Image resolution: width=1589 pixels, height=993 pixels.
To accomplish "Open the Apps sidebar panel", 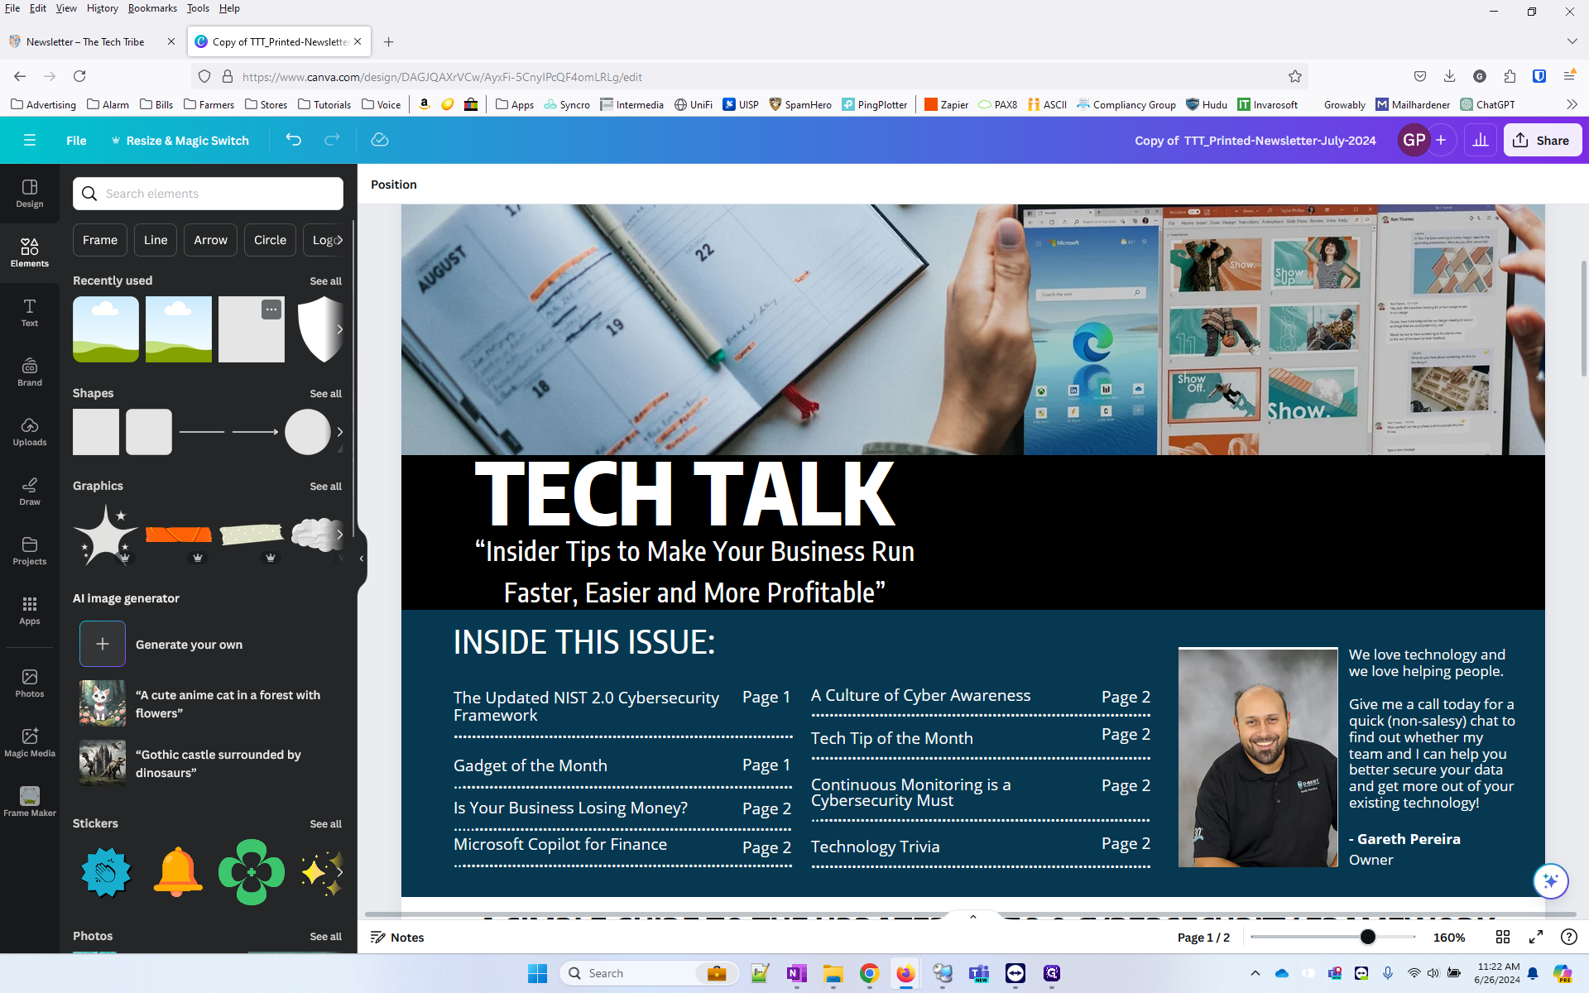I will tap(30, 611).
